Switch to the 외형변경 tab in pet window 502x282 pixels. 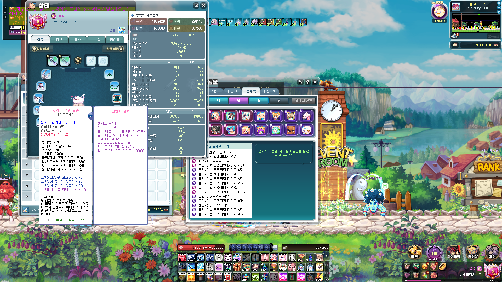[x=269, y=92]
